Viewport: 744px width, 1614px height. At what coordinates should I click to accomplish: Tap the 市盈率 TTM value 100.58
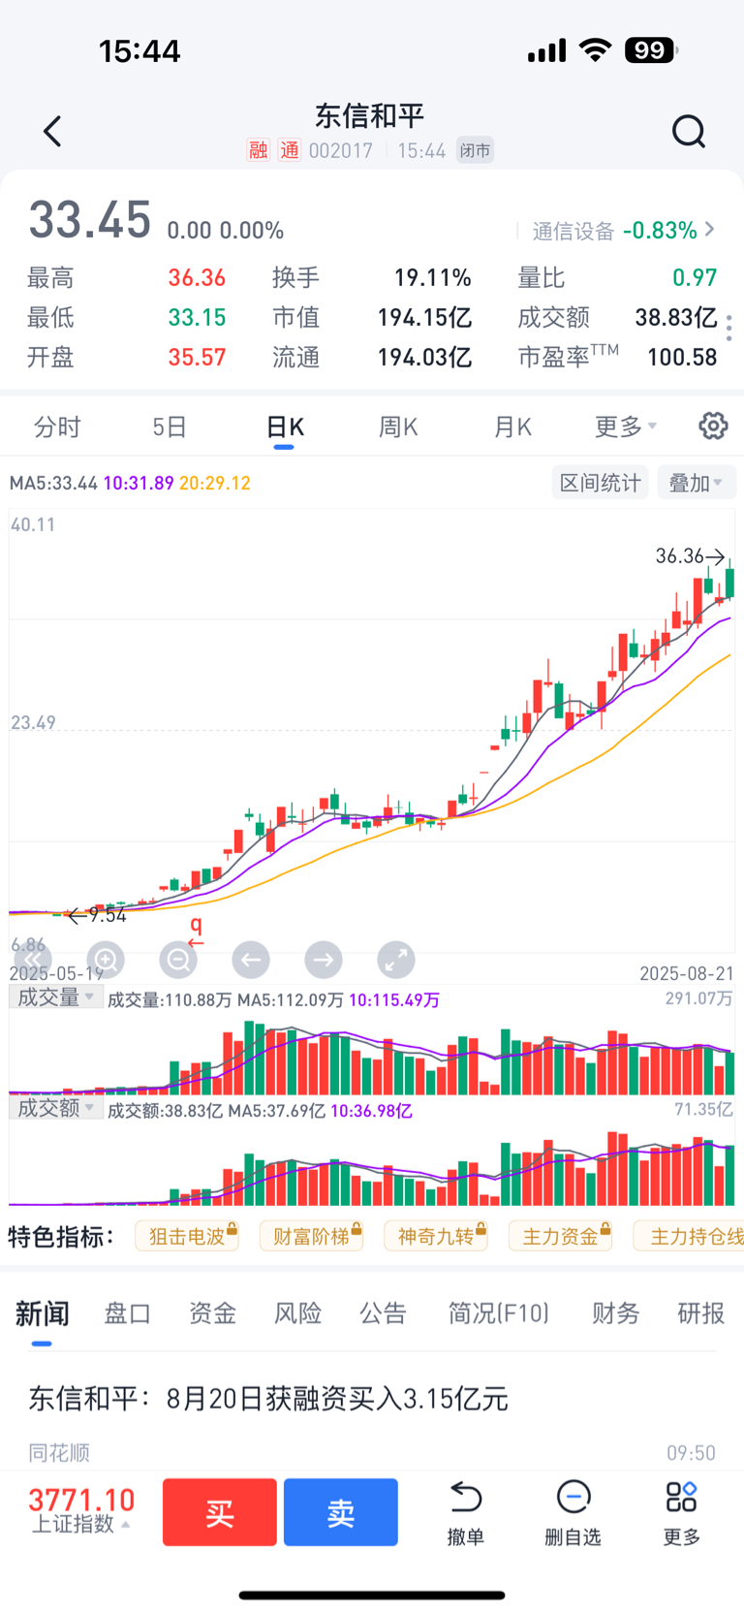point(682,357)
